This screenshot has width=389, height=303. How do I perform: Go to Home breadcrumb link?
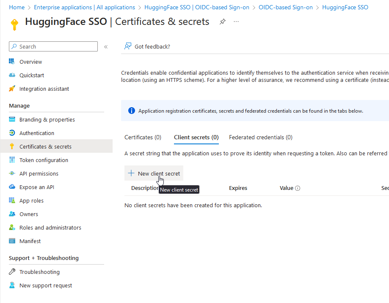[17, 7]
